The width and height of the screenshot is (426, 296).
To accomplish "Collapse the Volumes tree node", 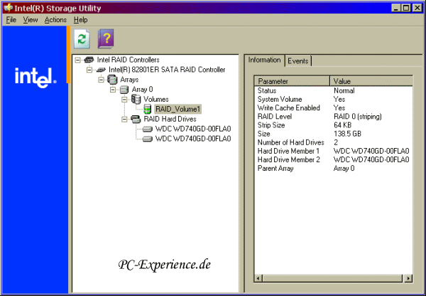I will coord(124,100).
